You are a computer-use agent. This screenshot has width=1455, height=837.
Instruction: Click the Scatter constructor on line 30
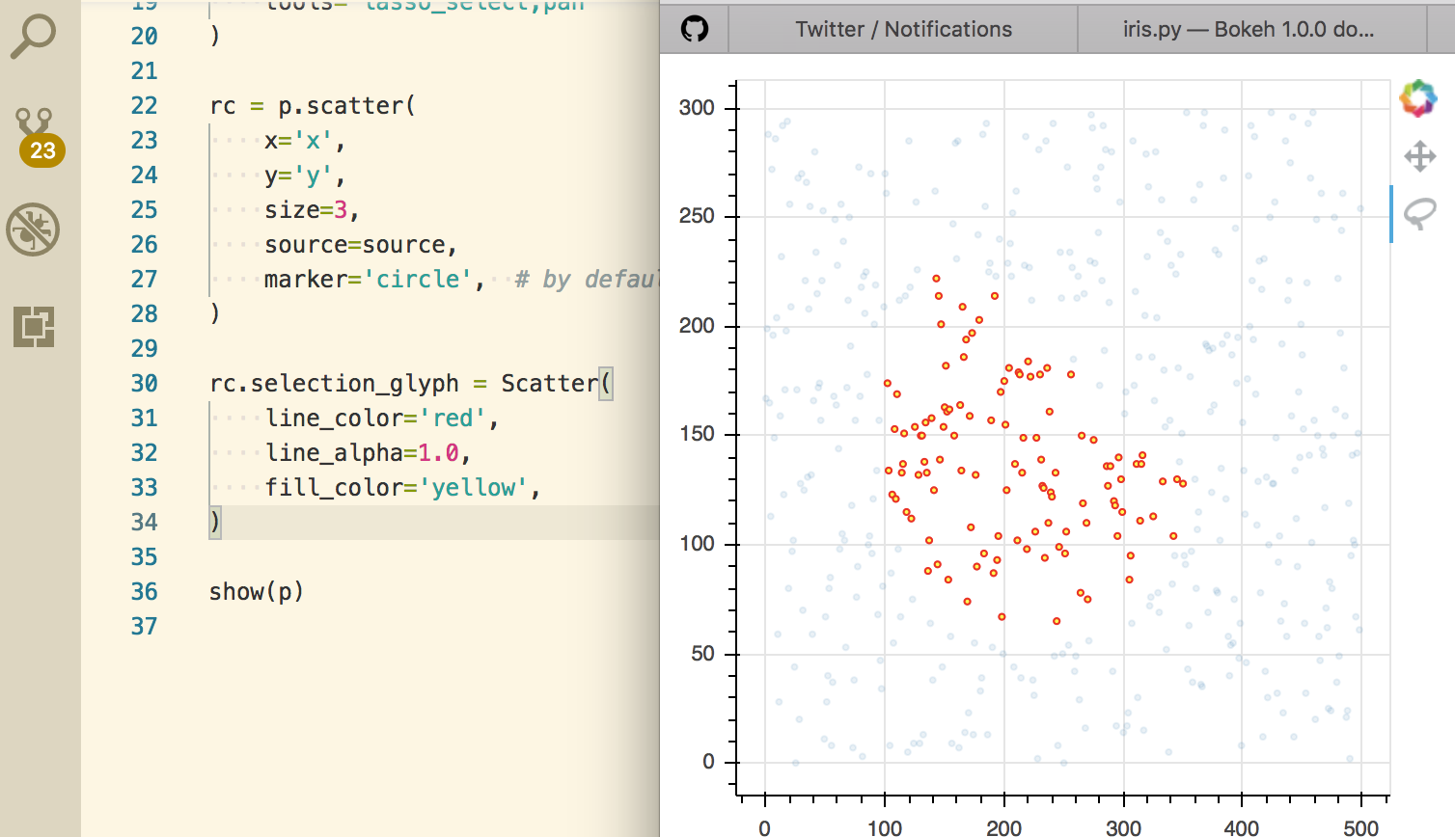click(x=548, y=383)
